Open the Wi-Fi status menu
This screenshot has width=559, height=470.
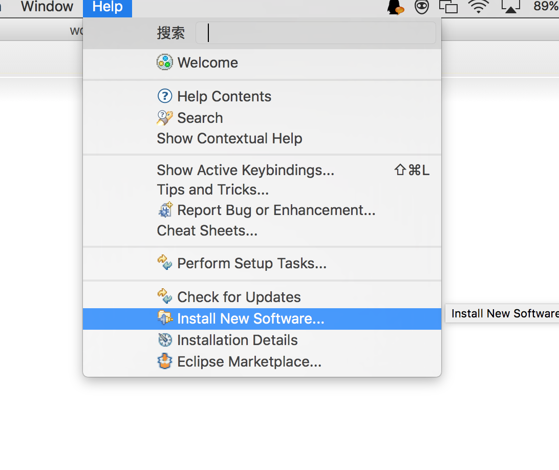(x=479, y=7)
